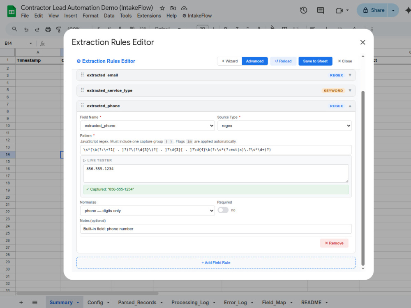The width and height of the screenshot is (411, 308).
Task: Star the Contractor Lead Automation Demo document
Action: coord(162,8)
